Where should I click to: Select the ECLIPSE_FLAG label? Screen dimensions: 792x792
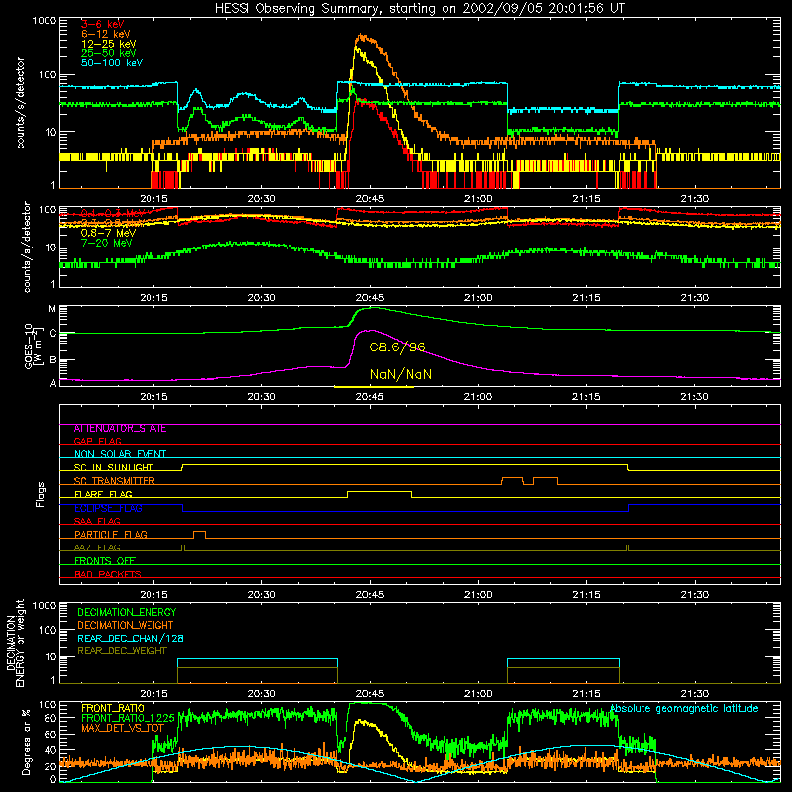108,508
